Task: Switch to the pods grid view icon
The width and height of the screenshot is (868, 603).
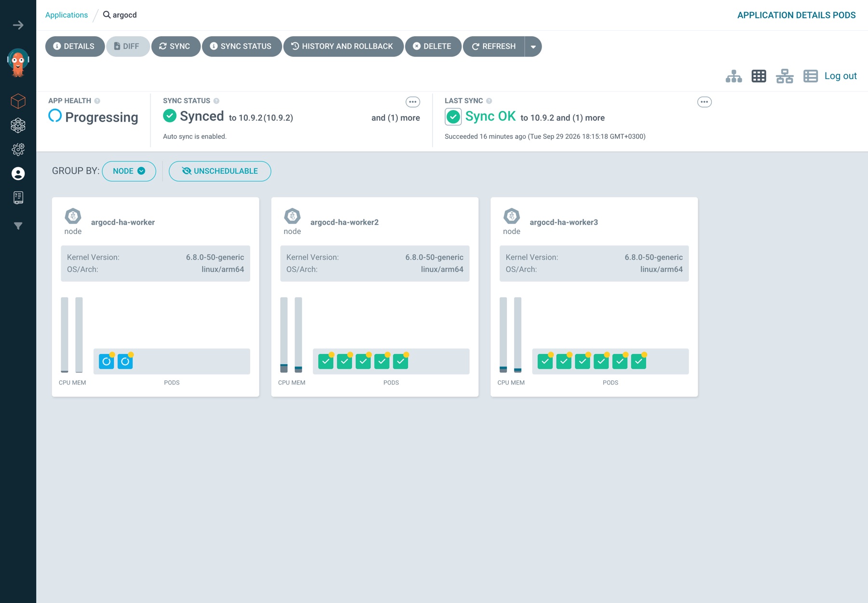Action: (x=759, y=76)
